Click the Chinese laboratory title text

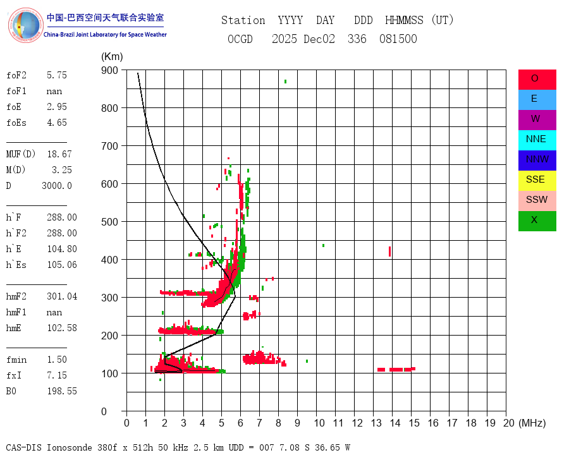point(105,18)
